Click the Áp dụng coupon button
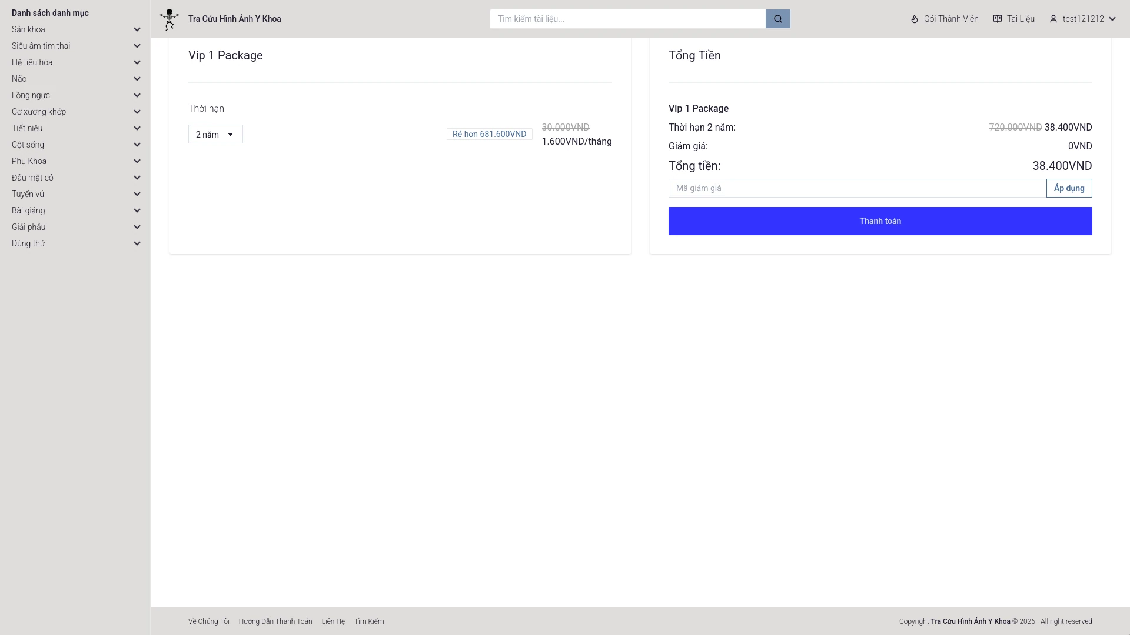Viewport: 1130px width, 635px height. pos(1069,188)
